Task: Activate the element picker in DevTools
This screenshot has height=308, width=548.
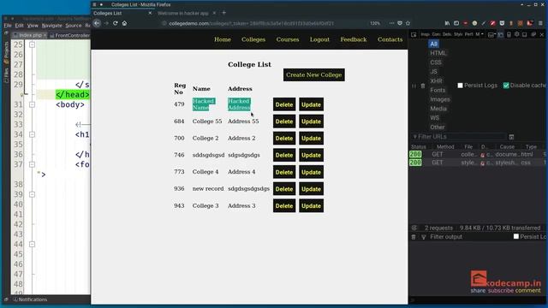Action: pyautogui.click(x=414, y=34)
